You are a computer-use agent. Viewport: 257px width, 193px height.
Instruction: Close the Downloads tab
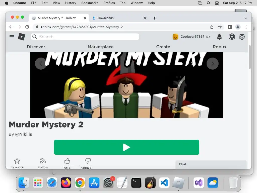[x=145, y=18]
